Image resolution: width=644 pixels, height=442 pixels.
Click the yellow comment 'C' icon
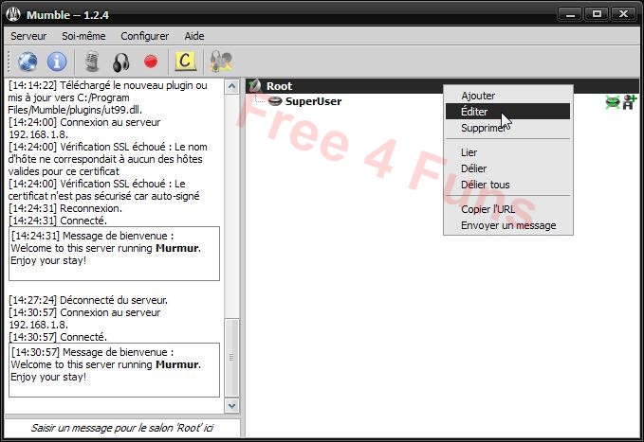[x=186, y=62]
